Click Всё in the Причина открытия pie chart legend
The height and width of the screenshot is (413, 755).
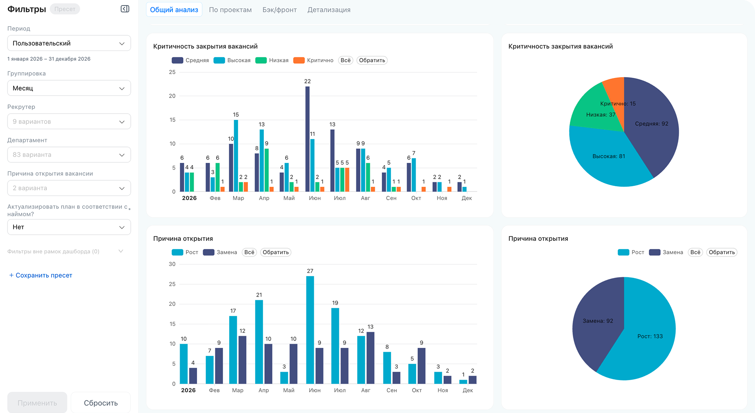(x=695, y=252)
